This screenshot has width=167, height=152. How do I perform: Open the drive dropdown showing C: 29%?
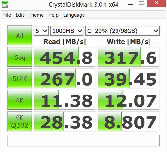point(122,31)
